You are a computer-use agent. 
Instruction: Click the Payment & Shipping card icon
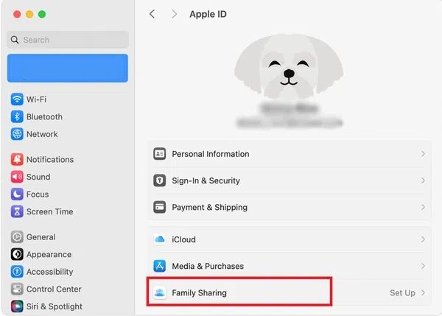tap(160, 207)
